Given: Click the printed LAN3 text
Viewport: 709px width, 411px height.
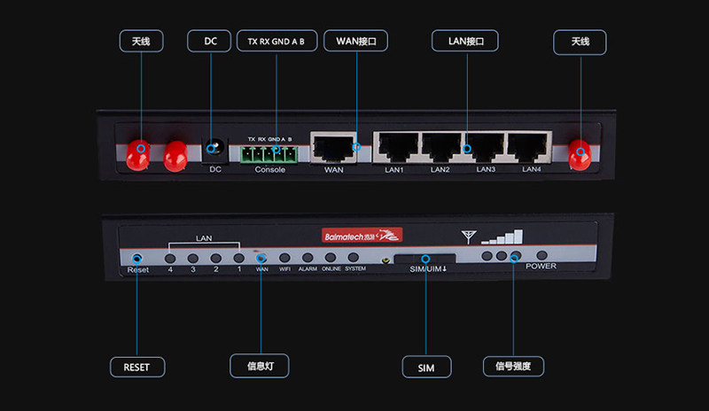Looking at the screenshot, I should coord(486,169).
